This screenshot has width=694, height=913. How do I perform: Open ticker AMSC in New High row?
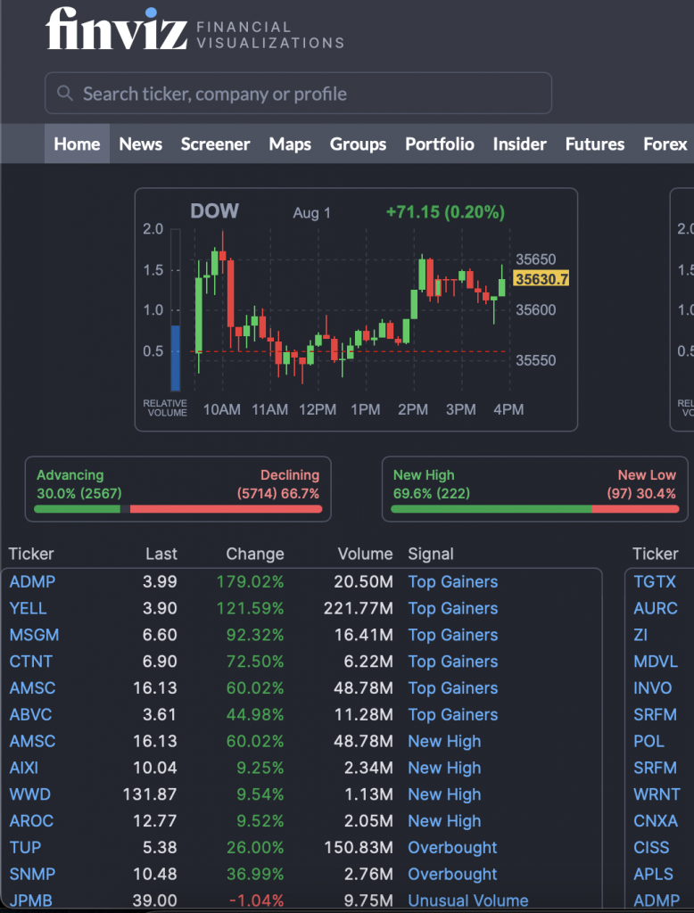[32, 741]
